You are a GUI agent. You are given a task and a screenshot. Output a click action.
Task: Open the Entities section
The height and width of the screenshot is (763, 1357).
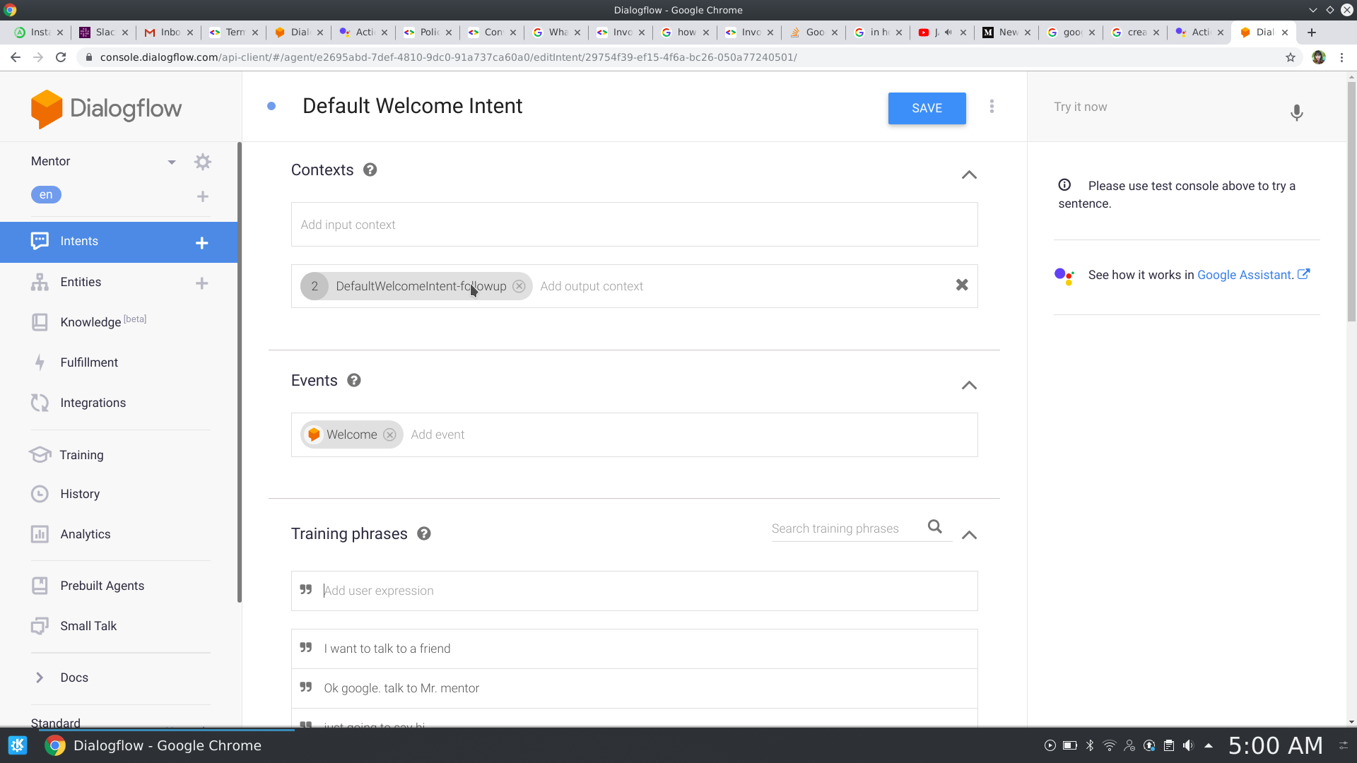tap(81, 282)
